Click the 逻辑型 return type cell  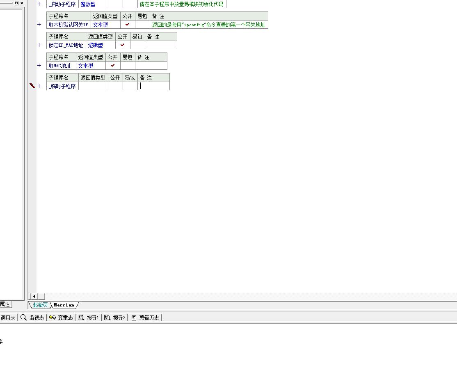click(101, 45)
